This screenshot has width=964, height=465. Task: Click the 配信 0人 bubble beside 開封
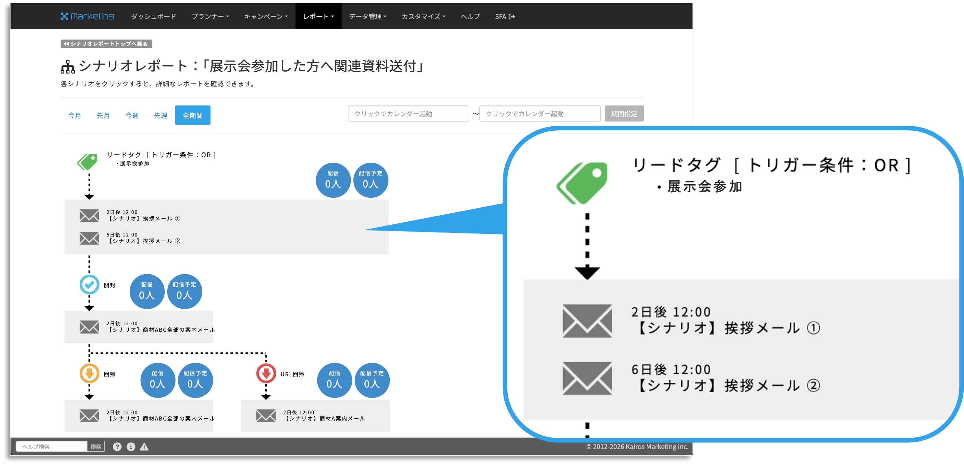[147, 291]
